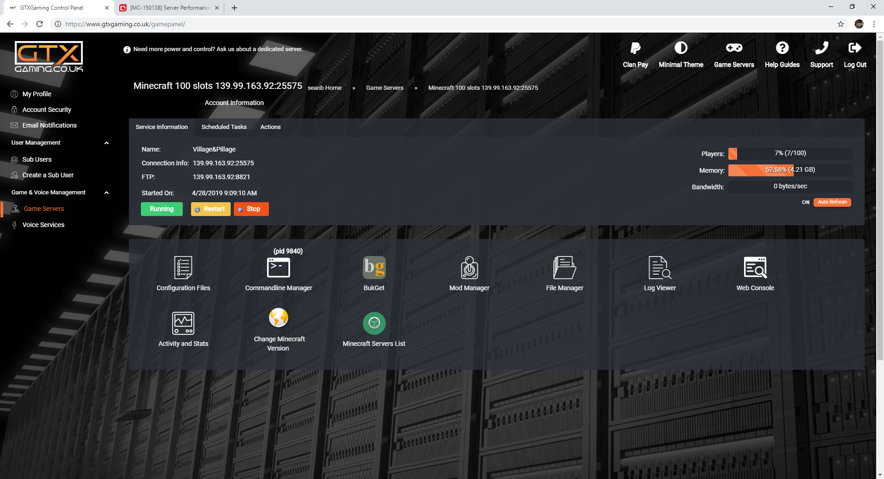
Task: Click the Sub Users people icon
Action: click(14, 159)
